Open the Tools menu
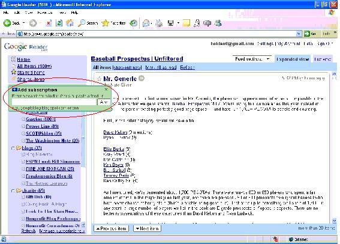The height and width of the screenshot is (244, 340). 62,13
